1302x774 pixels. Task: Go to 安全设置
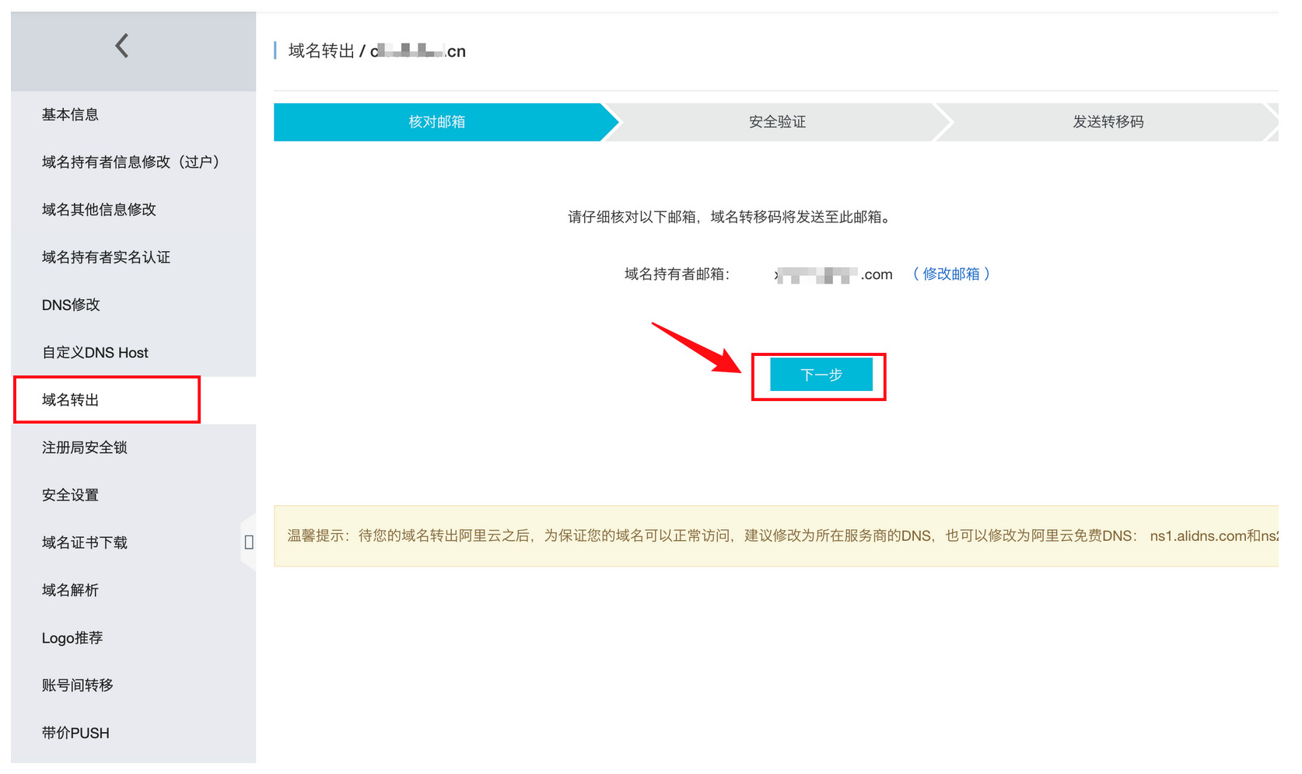click(x=70, y=495)
